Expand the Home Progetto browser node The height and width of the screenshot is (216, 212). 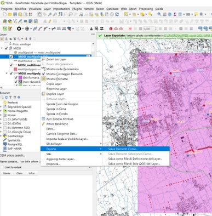pos(1,111)
